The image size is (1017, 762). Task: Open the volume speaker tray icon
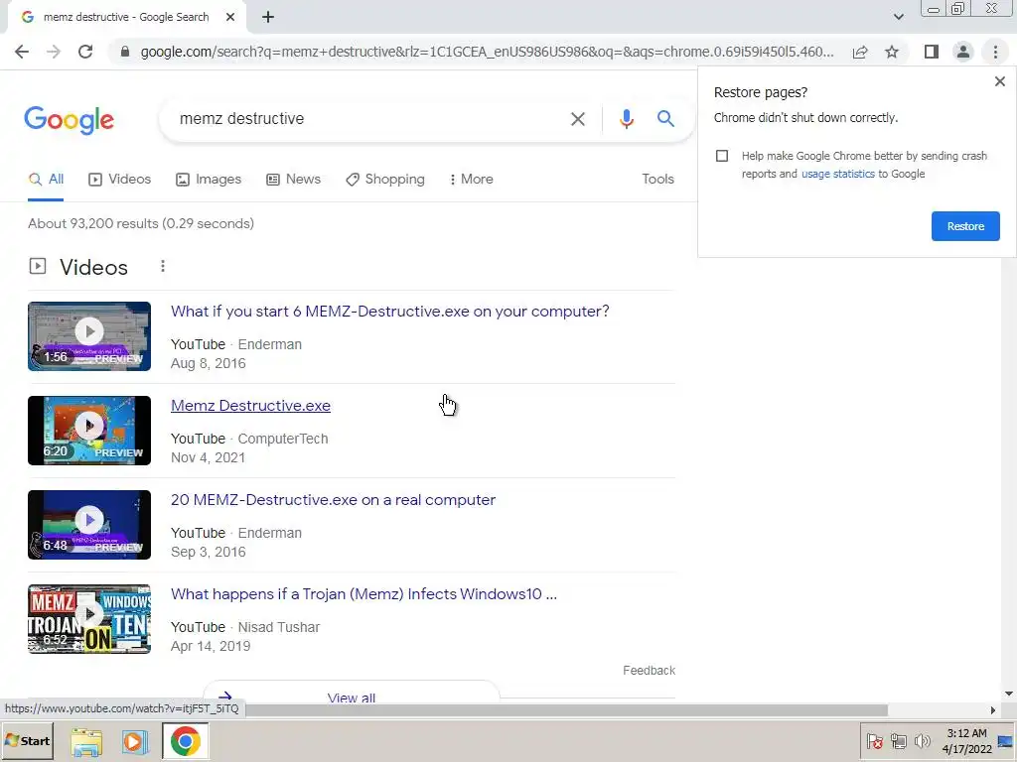[x=922, y=741]
